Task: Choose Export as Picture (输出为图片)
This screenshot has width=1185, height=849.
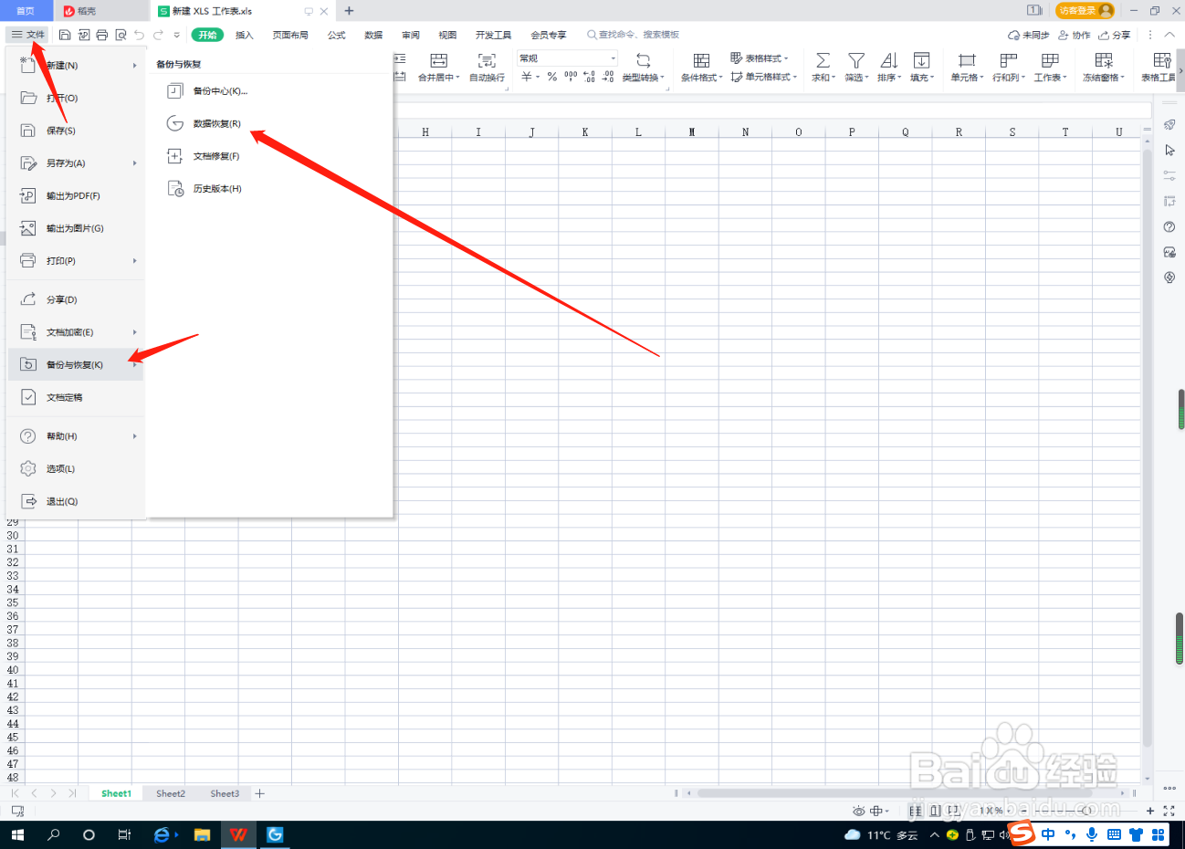Action: coord(75,228)
